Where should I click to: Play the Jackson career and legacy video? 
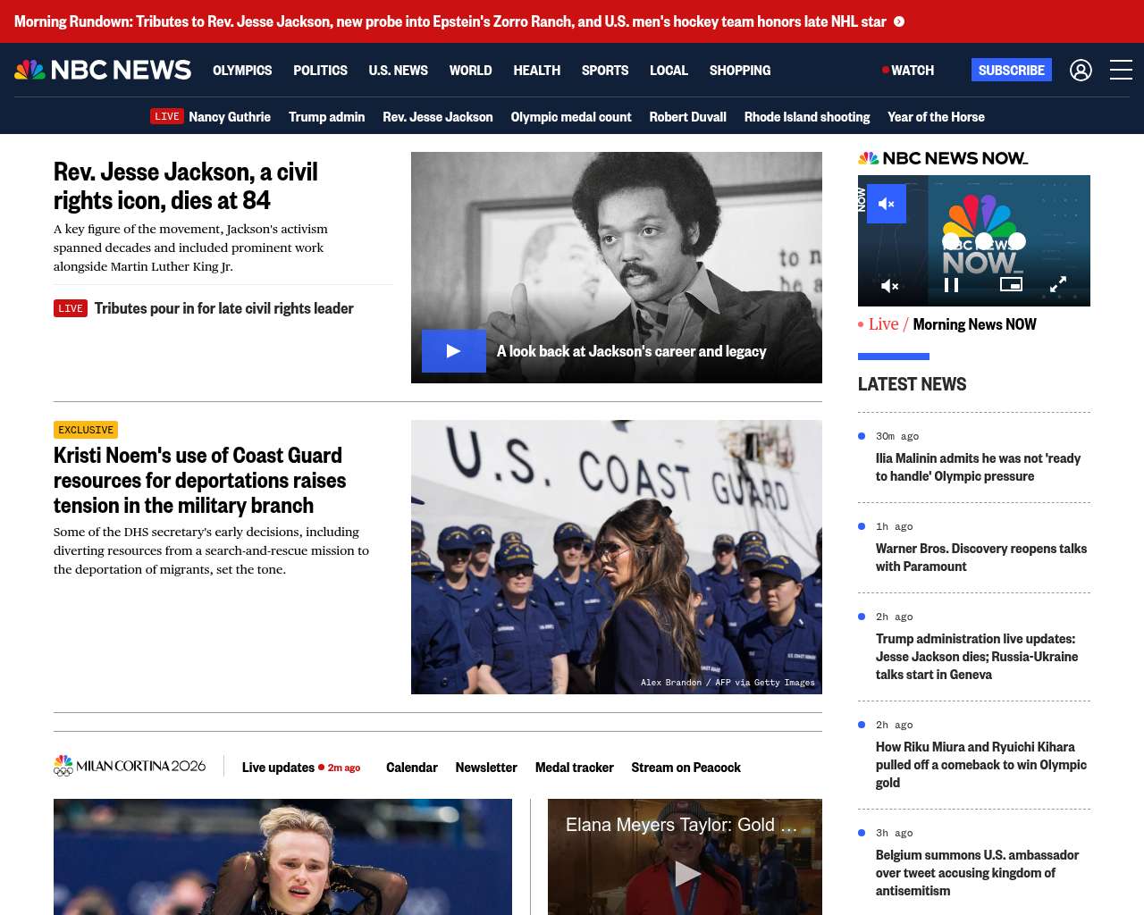[x=453, y=351]
